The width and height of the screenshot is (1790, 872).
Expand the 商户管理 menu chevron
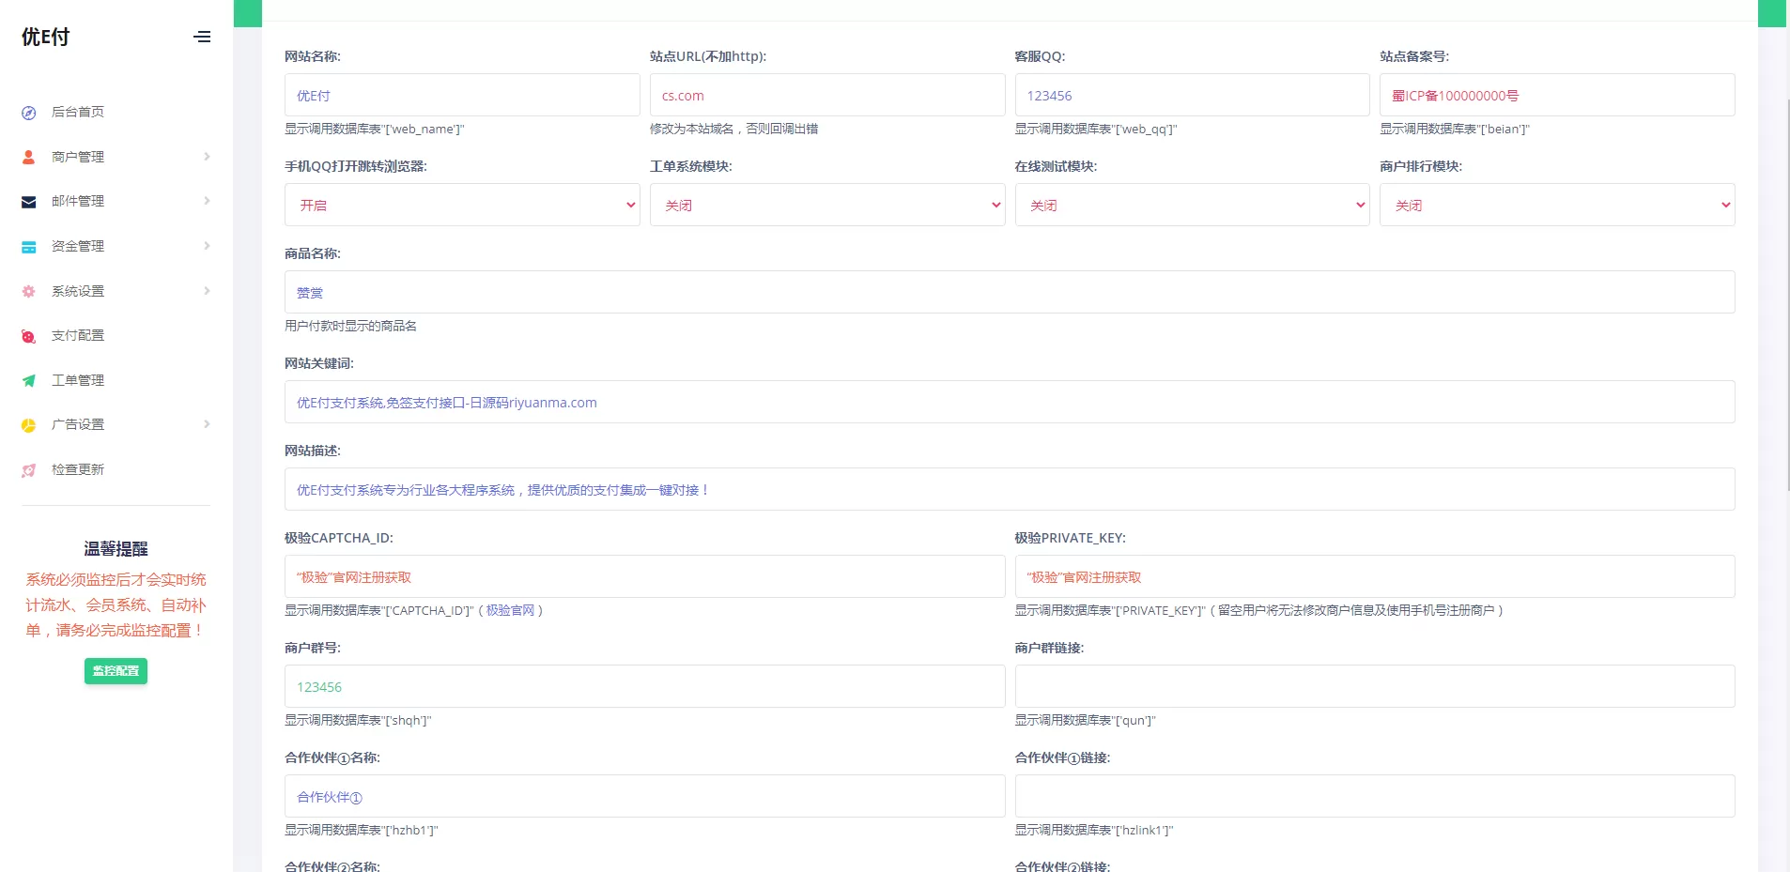click(x=207, y=157)
